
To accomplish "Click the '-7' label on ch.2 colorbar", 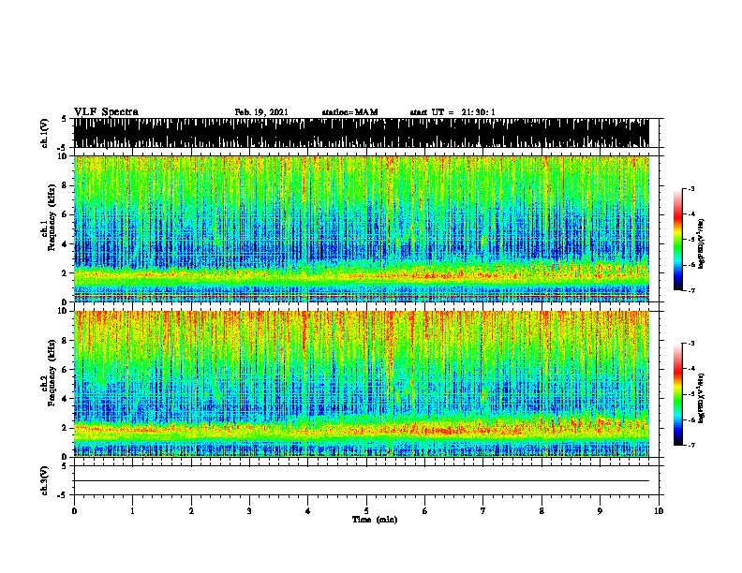I will tap(690, 445).
